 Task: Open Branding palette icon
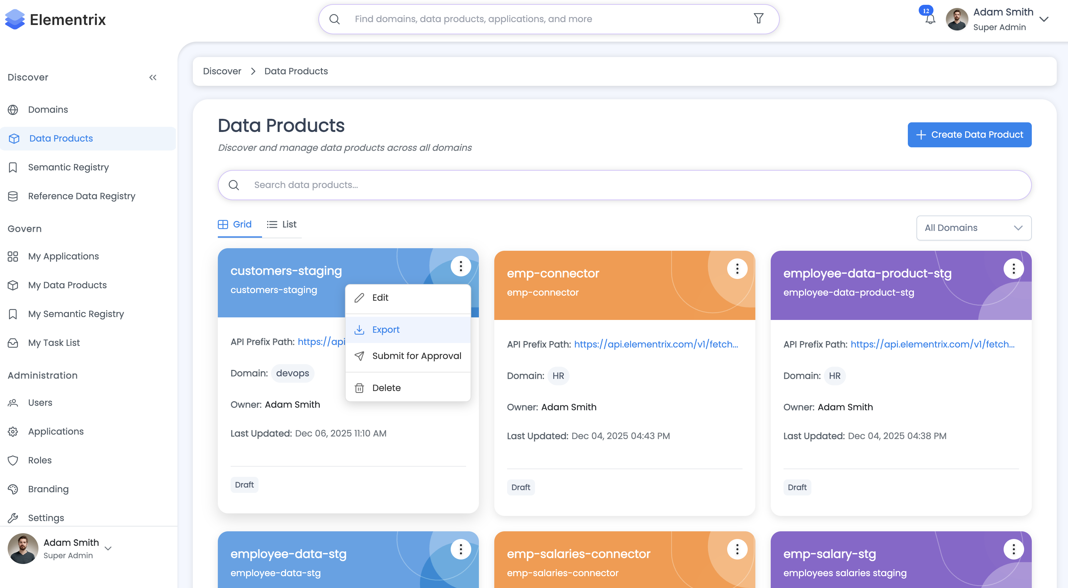tap(13, 489)
